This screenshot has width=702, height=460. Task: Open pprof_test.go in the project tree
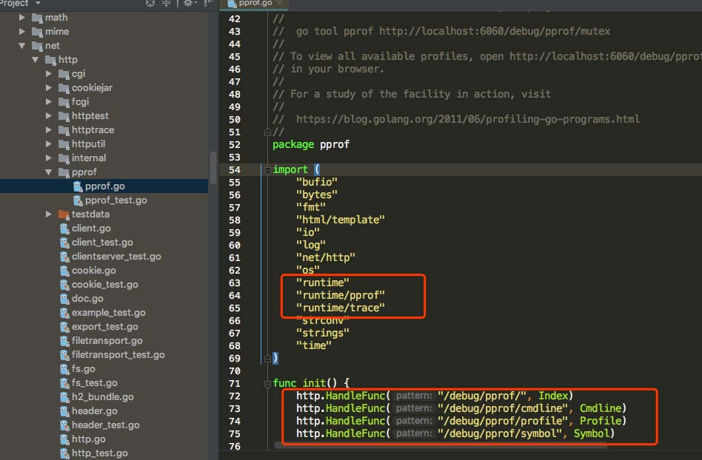coord(116,200)
